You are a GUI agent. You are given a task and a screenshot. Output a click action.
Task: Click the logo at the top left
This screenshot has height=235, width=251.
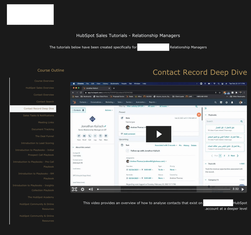pos(30,15)
